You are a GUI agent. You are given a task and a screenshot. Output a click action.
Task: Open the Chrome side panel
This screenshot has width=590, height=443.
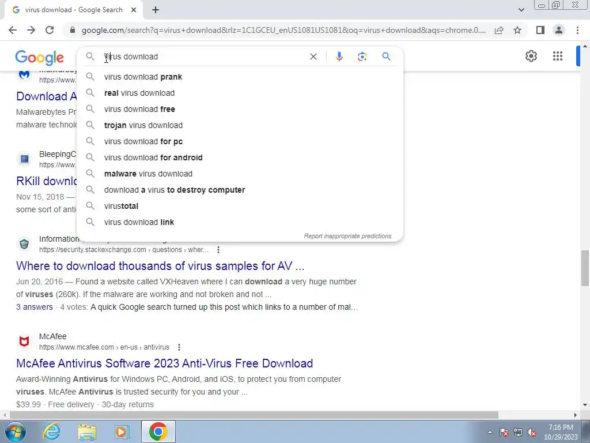(540, 30)
